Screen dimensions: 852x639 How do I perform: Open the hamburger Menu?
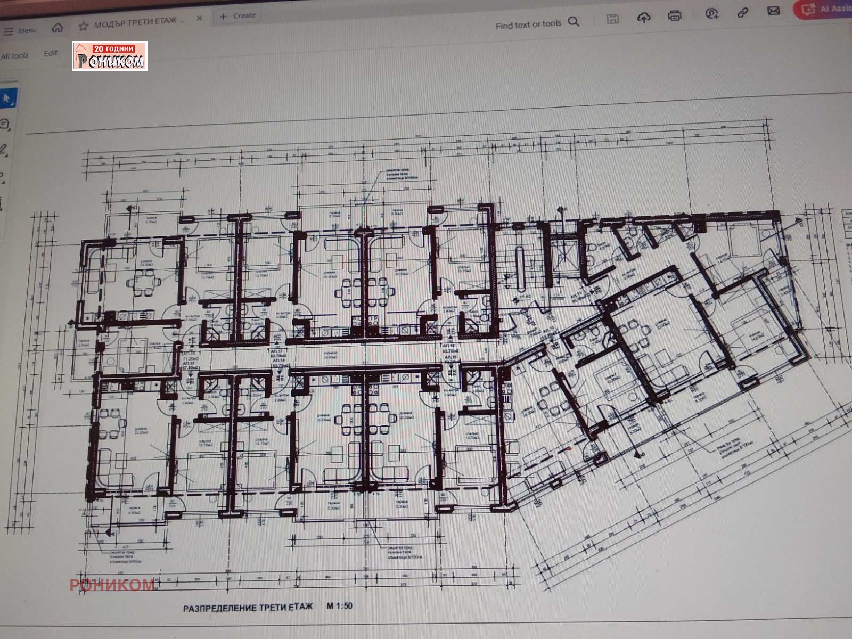(20, 30)
